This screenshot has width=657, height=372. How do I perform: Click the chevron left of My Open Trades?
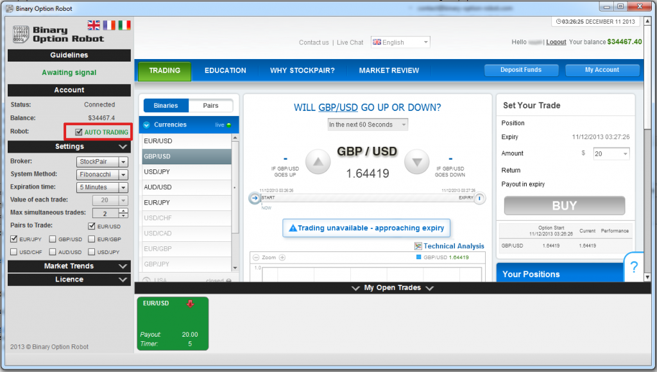pyautogui.click(x=355, y=288)
